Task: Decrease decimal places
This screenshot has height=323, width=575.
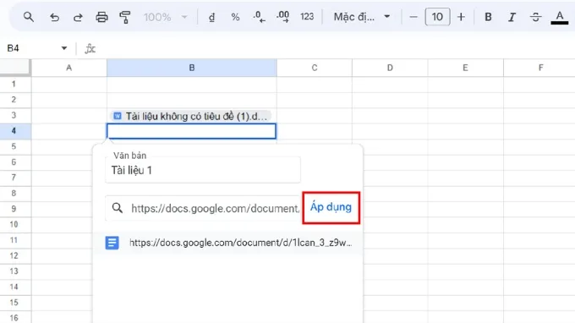Action: click(x=259, y=17)
